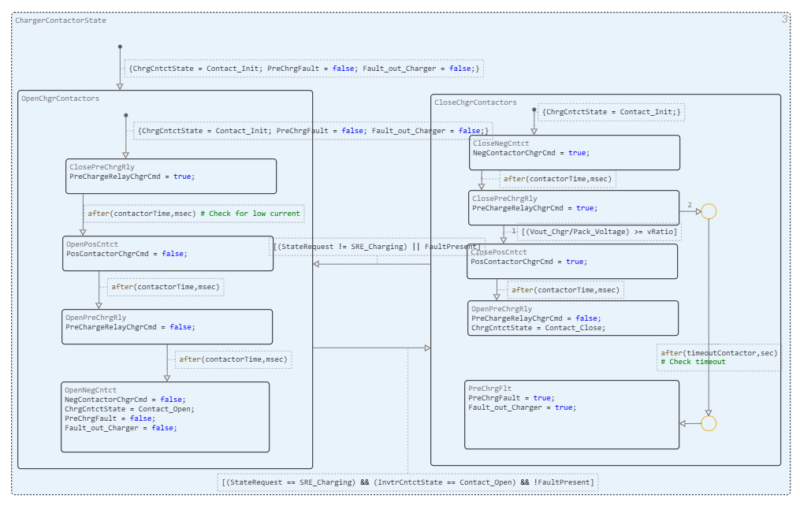The image size is (800, 506).
Task: Select the 'StateRequest != SRE_Charging' transition condition
Action: click(x=377, y=247)
